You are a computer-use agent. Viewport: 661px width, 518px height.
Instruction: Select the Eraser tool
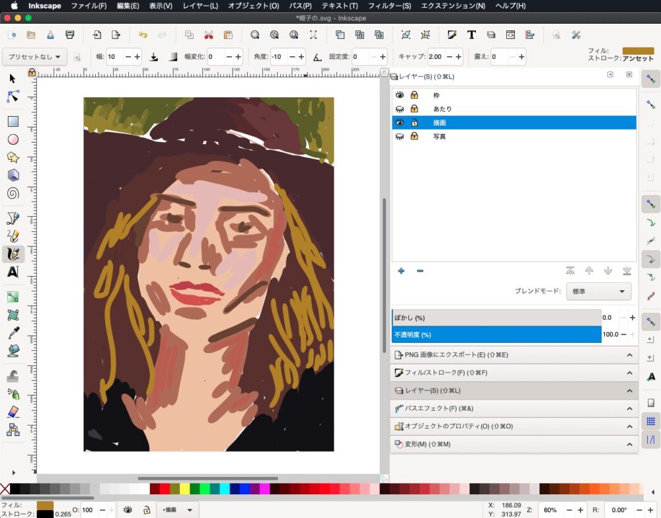point(13,412)
